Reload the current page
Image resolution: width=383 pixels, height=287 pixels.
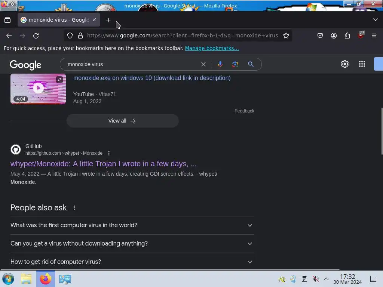(x=36, y=36)
